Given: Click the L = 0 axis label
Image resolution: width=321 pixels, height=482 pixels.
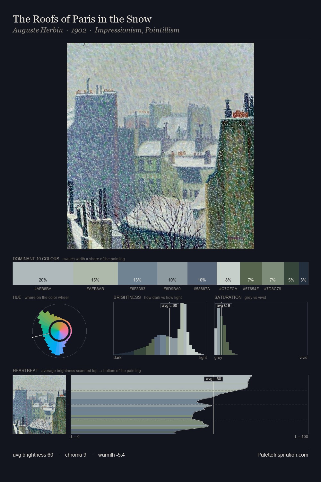Looking at the screenshot, I should tap(75, 437).
